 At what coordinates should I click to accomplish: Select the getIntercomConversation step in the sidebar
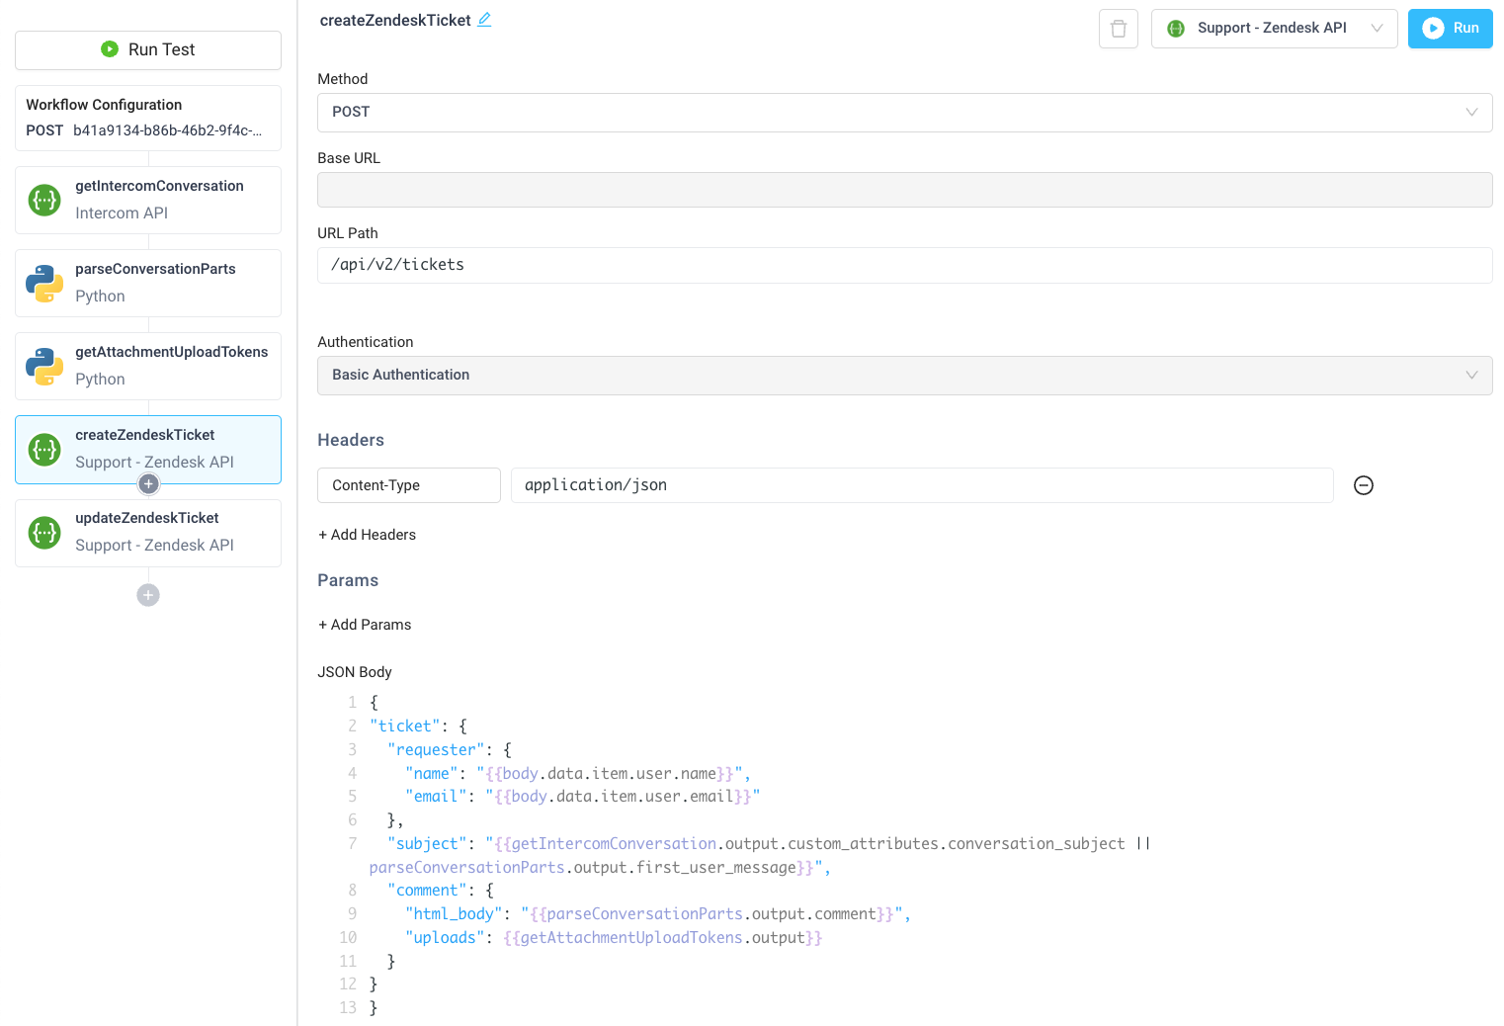point(147,200)
